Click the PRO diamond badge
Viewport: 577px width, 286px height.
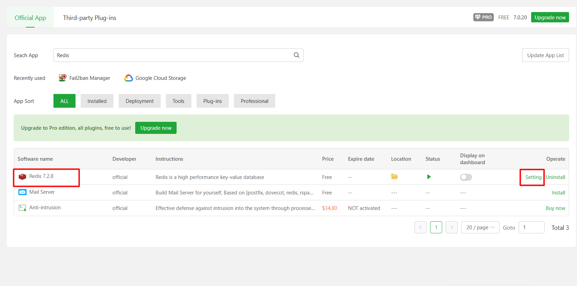483,17
